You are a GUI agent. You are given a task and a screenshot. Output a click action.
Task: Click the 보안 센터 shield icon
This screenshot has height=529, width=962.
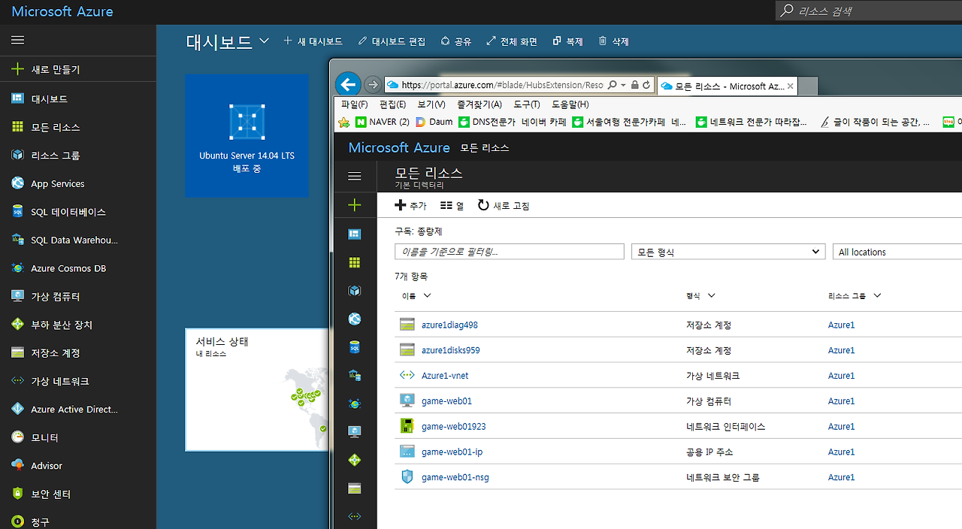click(18, 494)
